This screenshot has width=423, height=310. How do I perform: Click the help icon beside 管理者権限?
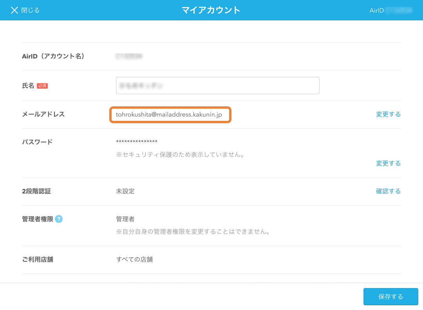click(59, 219)
